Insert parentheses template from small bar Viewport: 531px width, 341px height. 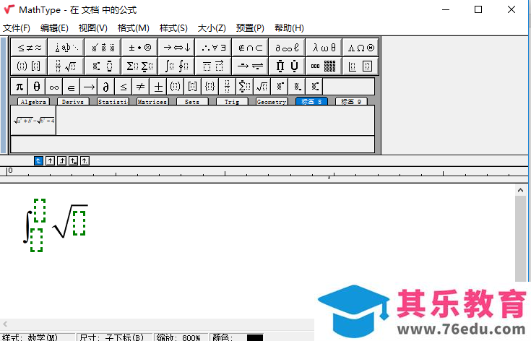(175, 87)
